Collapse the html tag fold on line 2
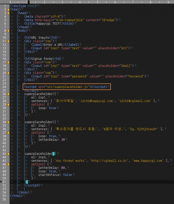This screenshot has height=204, width=174. click(8, 10)
